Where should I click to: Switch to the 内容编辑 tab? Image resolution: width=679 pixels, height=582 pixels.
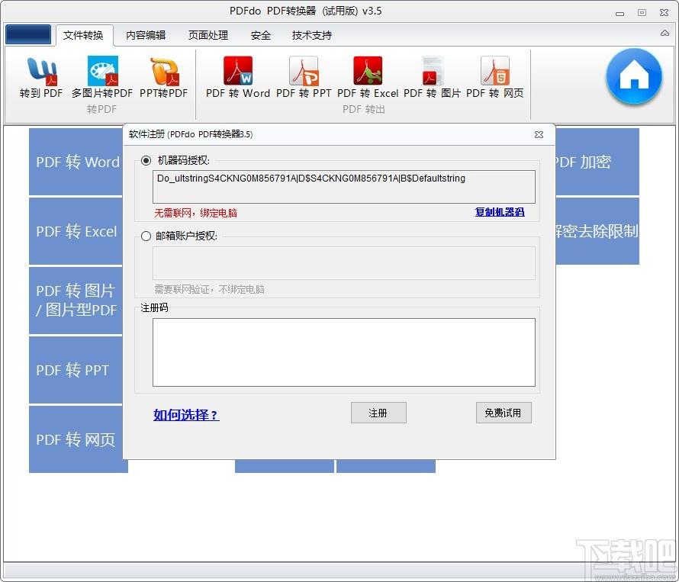coord(146,35)
